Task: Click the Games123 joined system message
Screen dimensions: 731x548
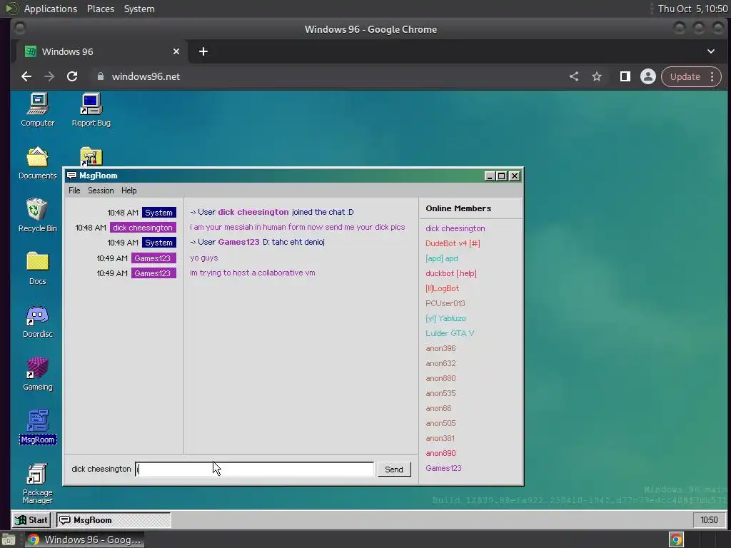Action: [257, 242]
